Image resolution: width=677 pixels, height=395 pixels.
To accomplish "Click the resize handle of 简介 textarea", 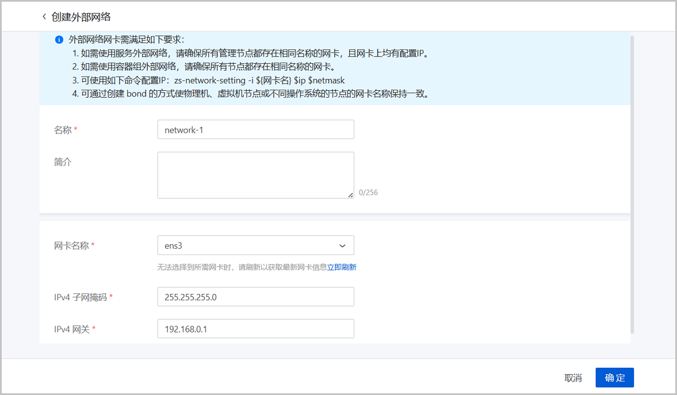I will coord(350,195).
